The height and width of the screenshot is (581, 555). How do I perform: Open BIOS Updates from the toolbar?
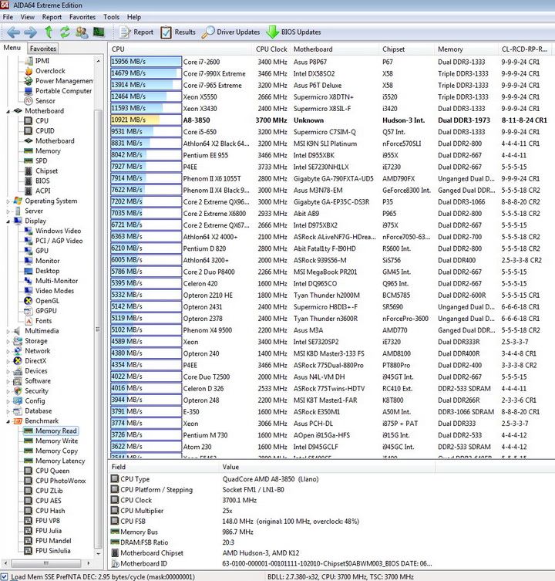click(x=293, y=32)
